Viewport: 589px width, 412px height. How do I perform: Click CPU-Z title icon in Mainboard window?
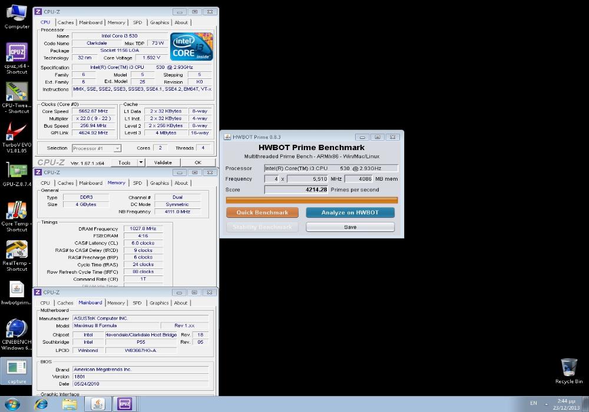pyautogui.click(x=38, y=293)
